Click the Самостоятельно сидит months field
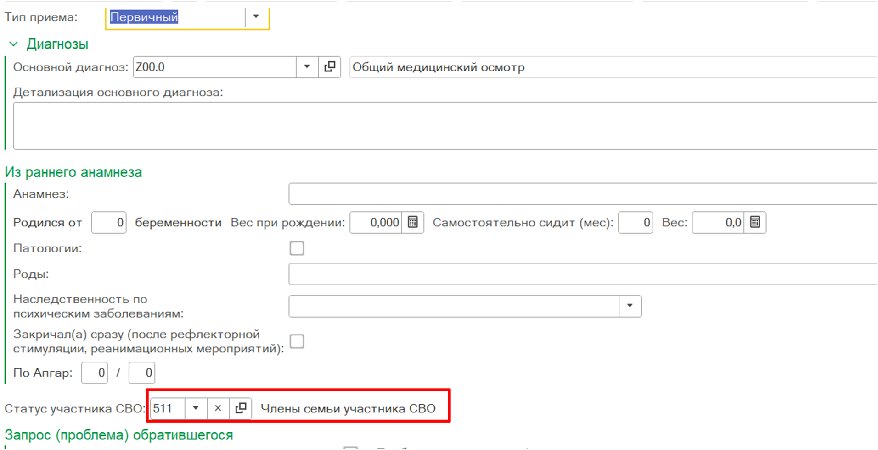 pyautogui.click(x=635, y=223)
